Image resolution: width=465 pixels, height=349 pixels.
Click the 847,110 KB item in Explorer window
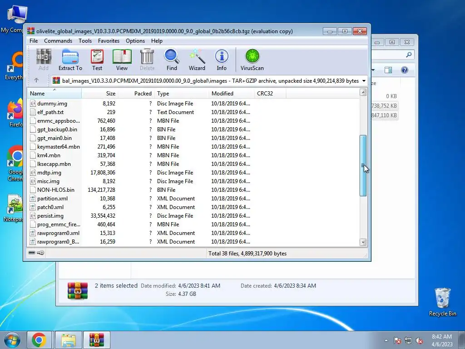384,115
